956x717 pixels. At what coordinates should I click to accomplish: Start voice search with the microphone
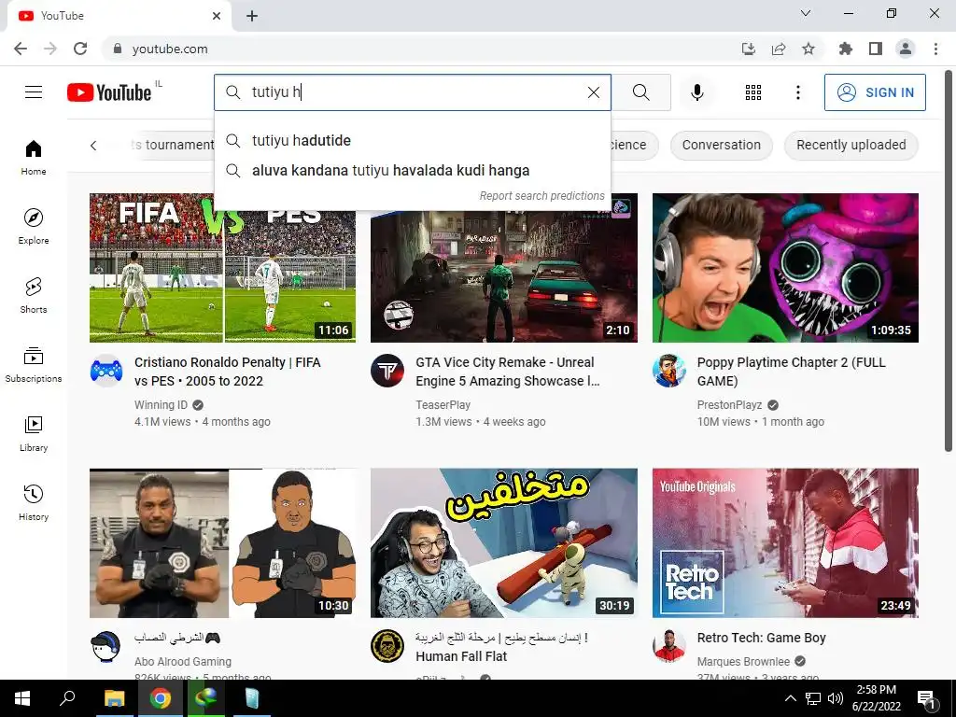tap(696, 92)
